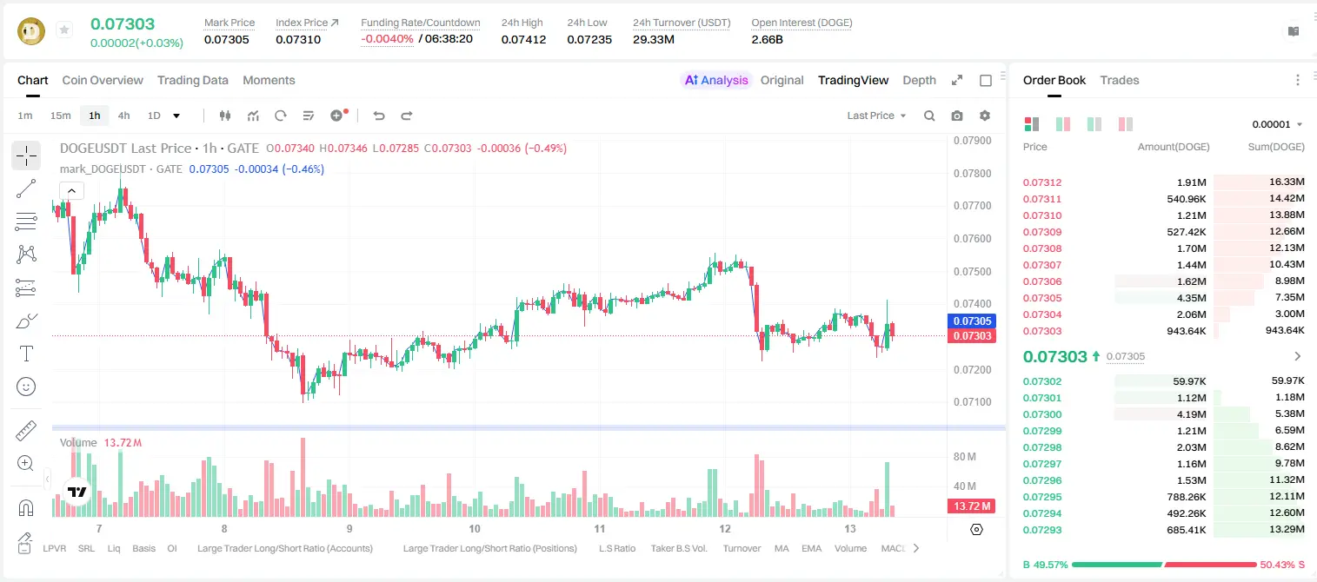Open chart settings gear icon
Image resolution: width=1317 pixels, height=582 pixels.
click(x=985, y=116)
